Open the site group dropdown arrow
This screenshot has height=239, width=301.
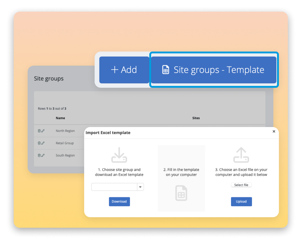pyautogui.click(x=140, y=187)
